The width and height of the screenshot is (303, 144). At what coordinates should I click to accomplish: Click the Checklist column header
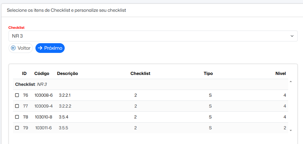[140, 73]
